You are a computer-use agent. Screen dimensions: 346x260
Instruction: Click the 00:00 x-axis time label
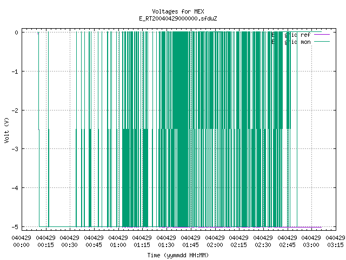22,245
